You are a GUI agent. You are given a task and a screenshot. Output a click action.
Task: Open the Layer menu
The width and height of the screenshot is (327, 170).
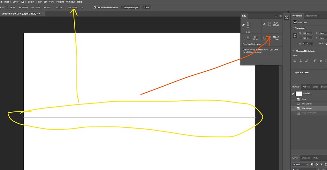tap(16, 2)
